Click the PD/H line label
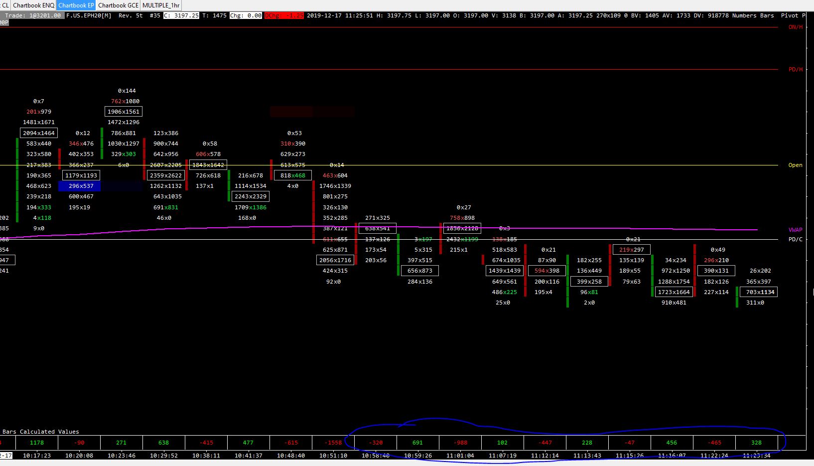 tap(796, 69)
